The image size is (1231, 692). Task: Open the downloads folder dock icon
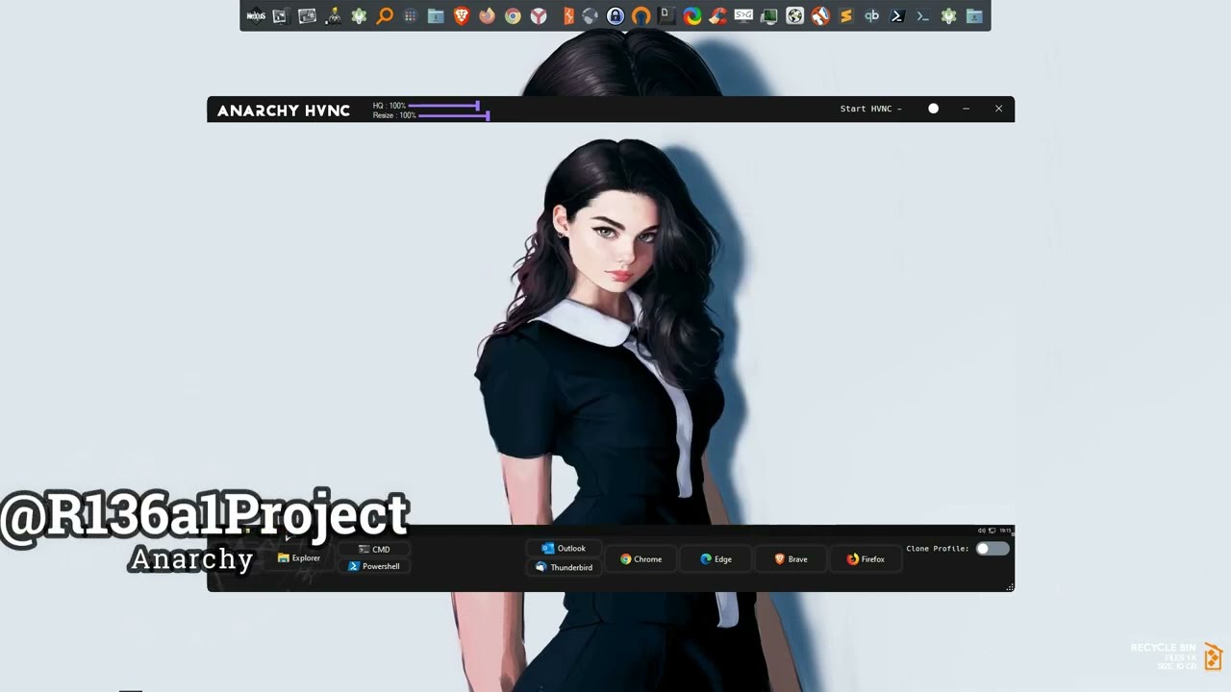point(436,15)
